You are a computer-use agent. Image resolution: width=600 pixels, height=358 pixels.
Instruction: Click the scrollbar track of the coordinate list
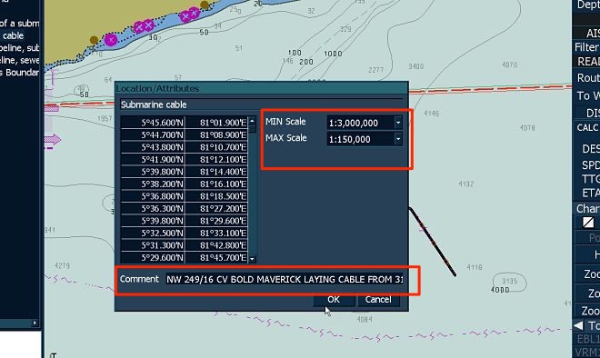252,191
